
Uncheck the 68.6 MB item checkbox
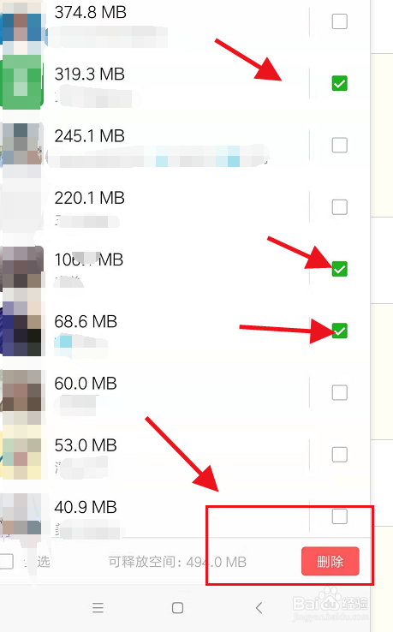point(339,331)
